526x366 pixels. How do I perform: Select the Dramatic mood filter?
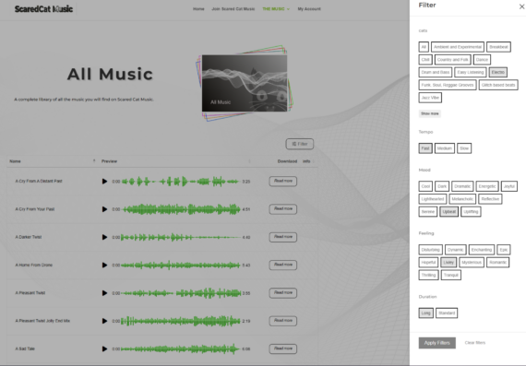click(462, 186)
